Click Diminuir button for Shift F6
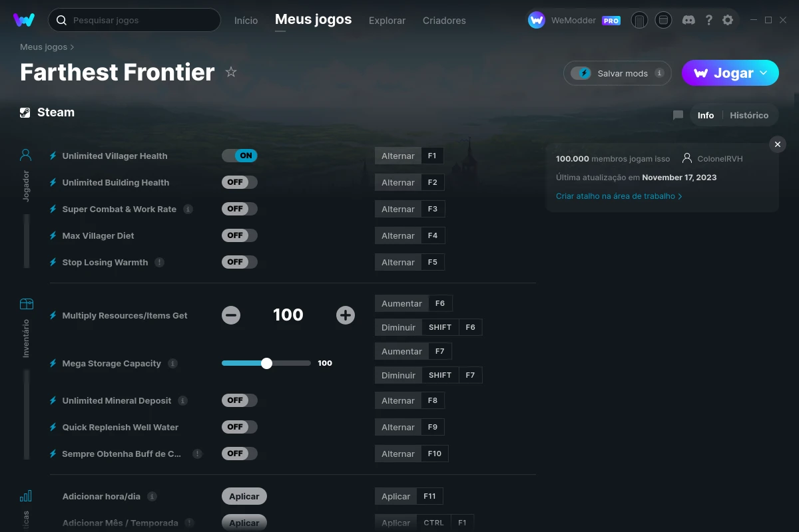 click(398, 327)
